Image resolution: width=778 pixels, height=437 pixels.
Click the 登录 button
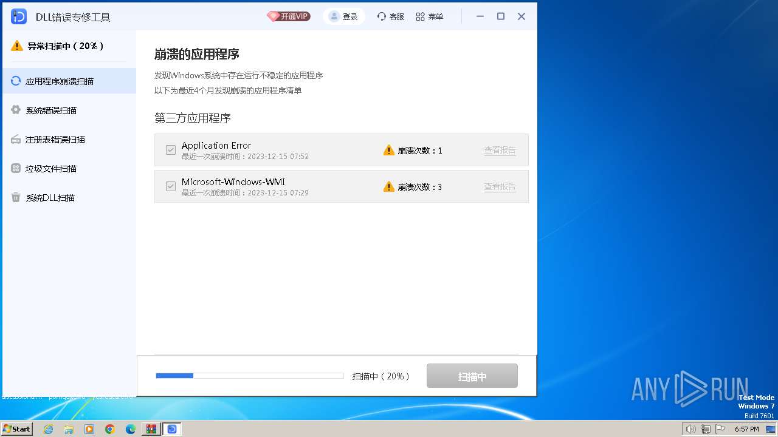343,16
